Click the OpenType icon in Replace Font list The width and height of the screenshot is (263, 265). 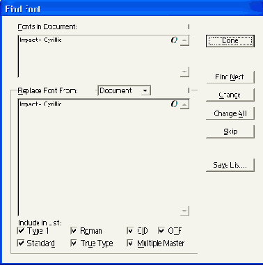pos(174,104)
